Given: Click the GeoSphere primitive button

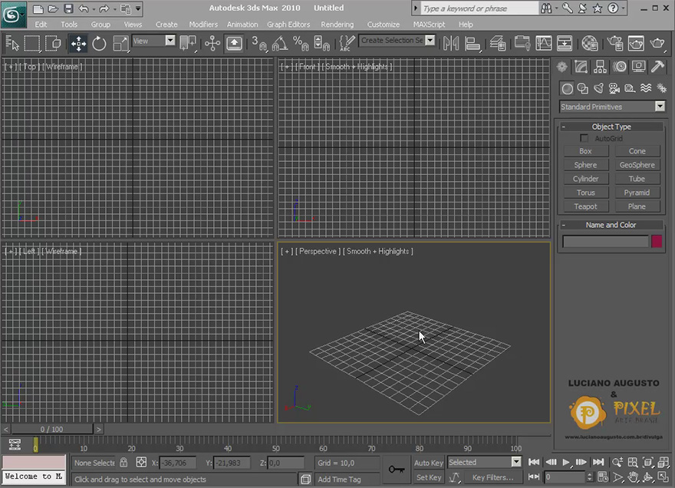Looking at the screenshot, I should click(637, 165).
